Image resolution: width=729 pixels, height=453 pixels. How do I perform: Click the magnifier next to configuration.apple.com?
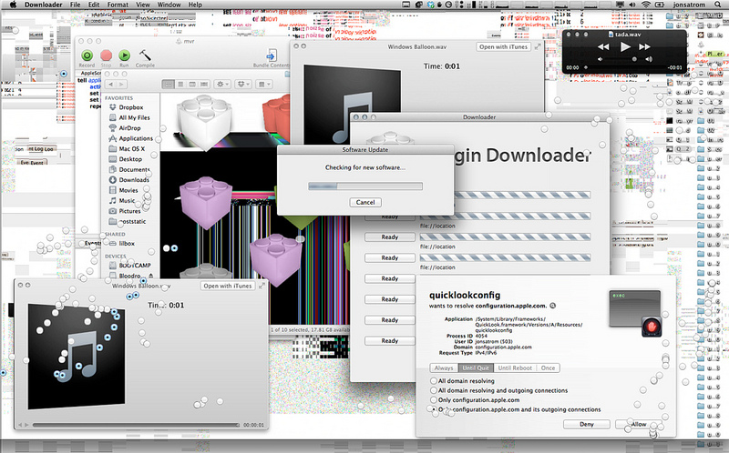(553, 306)
